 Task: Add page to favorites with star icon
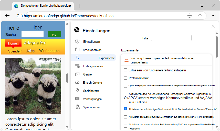pyautogui.click(x=200, y=16)
